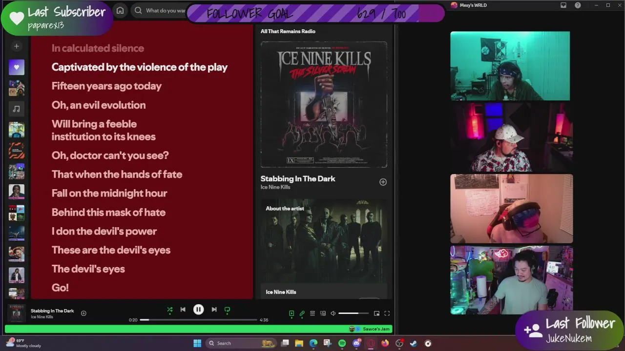Jump to lyric "Oh, an evil evolution"
This screenshot has height=351, width=625.
pos(99,105)
